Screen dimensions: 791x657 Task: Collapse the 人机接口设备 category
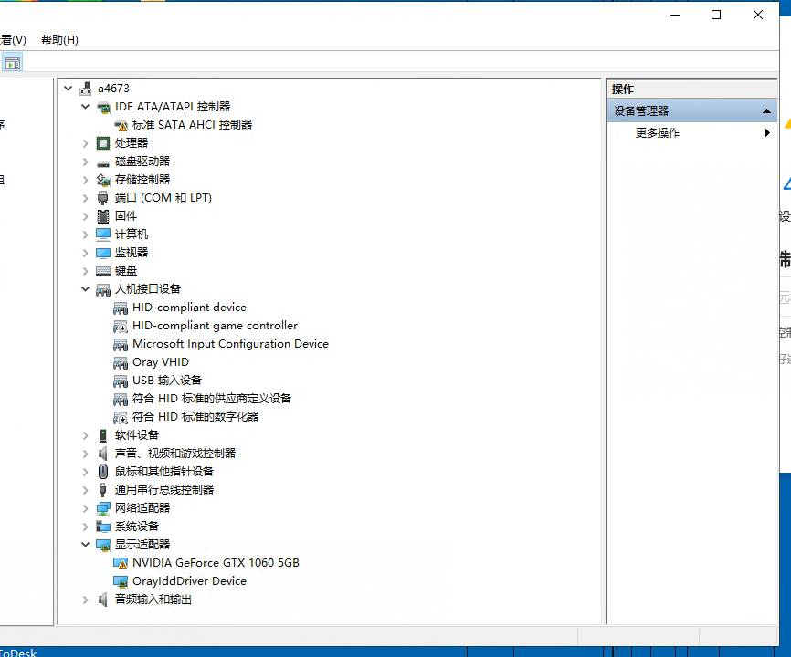pos(86,289)
